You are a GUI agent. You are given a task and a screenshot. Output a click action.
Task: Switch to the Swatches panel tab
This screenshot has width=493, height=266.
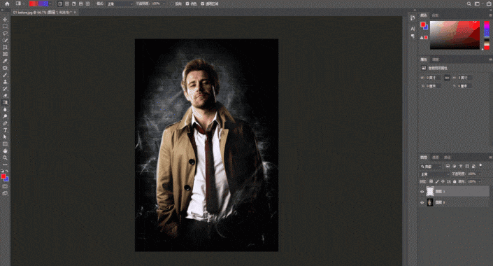pyautogui.click(x=435, y=15)
